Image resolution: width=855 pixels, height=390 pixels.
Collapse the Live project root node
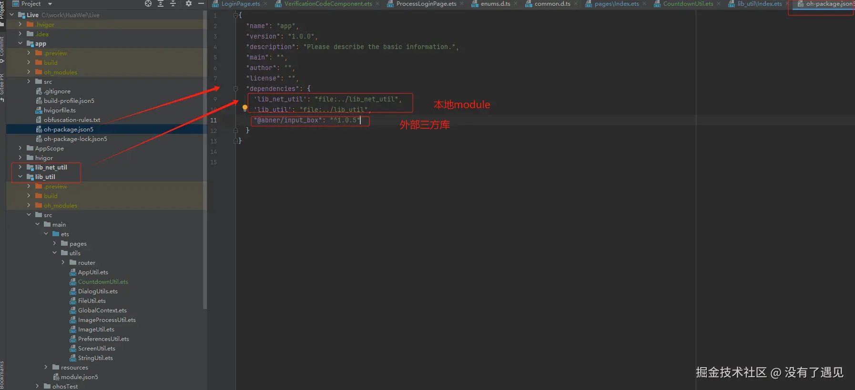(12, 15)
